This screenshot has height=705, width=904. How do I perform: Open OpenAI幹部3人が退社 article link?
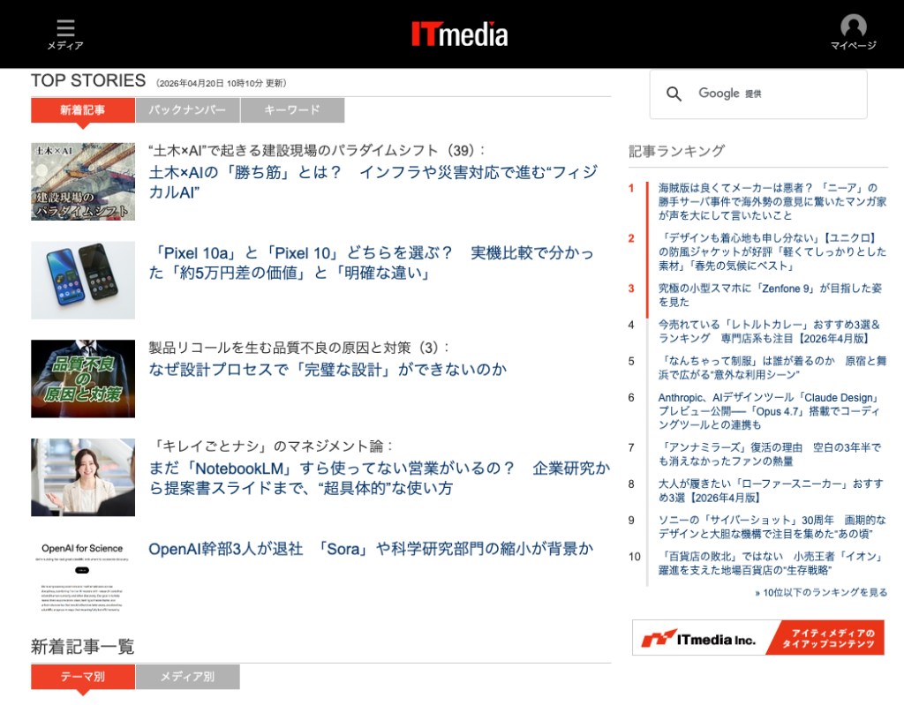pyautogui.click(x=371, y=549)
